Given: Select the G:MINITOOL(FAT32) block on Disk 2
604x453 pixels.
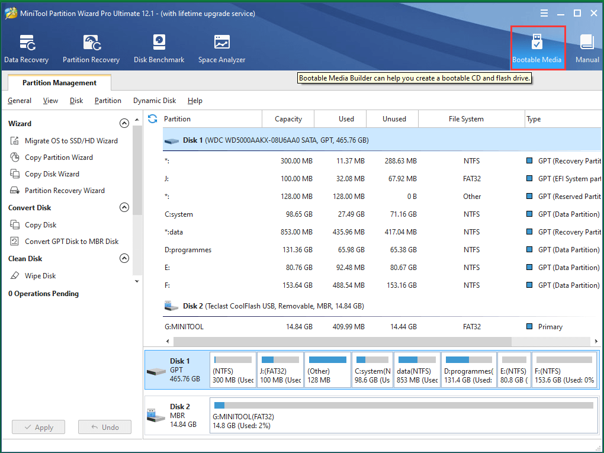Looking at the screenshot, I should coord(403,416).
